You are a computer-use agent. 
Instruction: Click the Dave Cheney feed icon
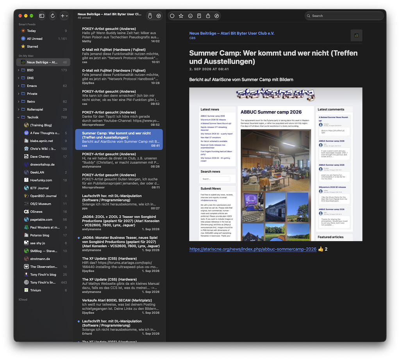(26, 157)
